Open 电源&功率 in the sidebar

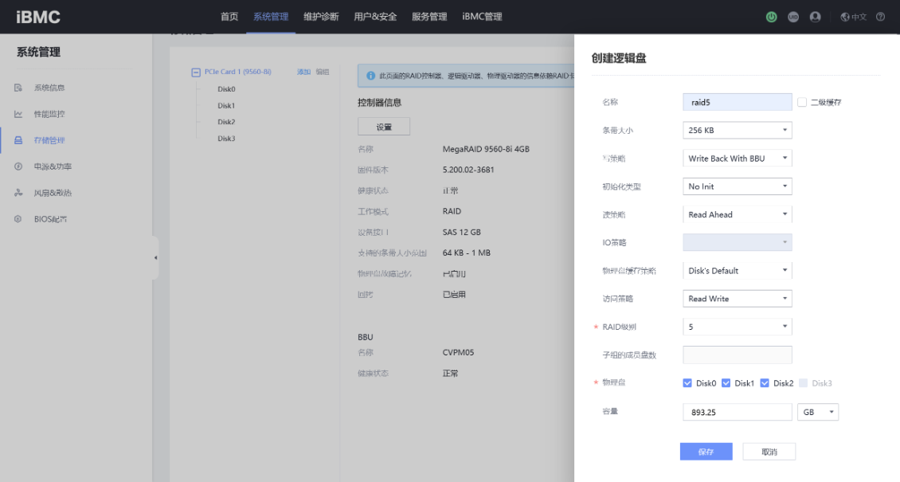click(53, 167)
